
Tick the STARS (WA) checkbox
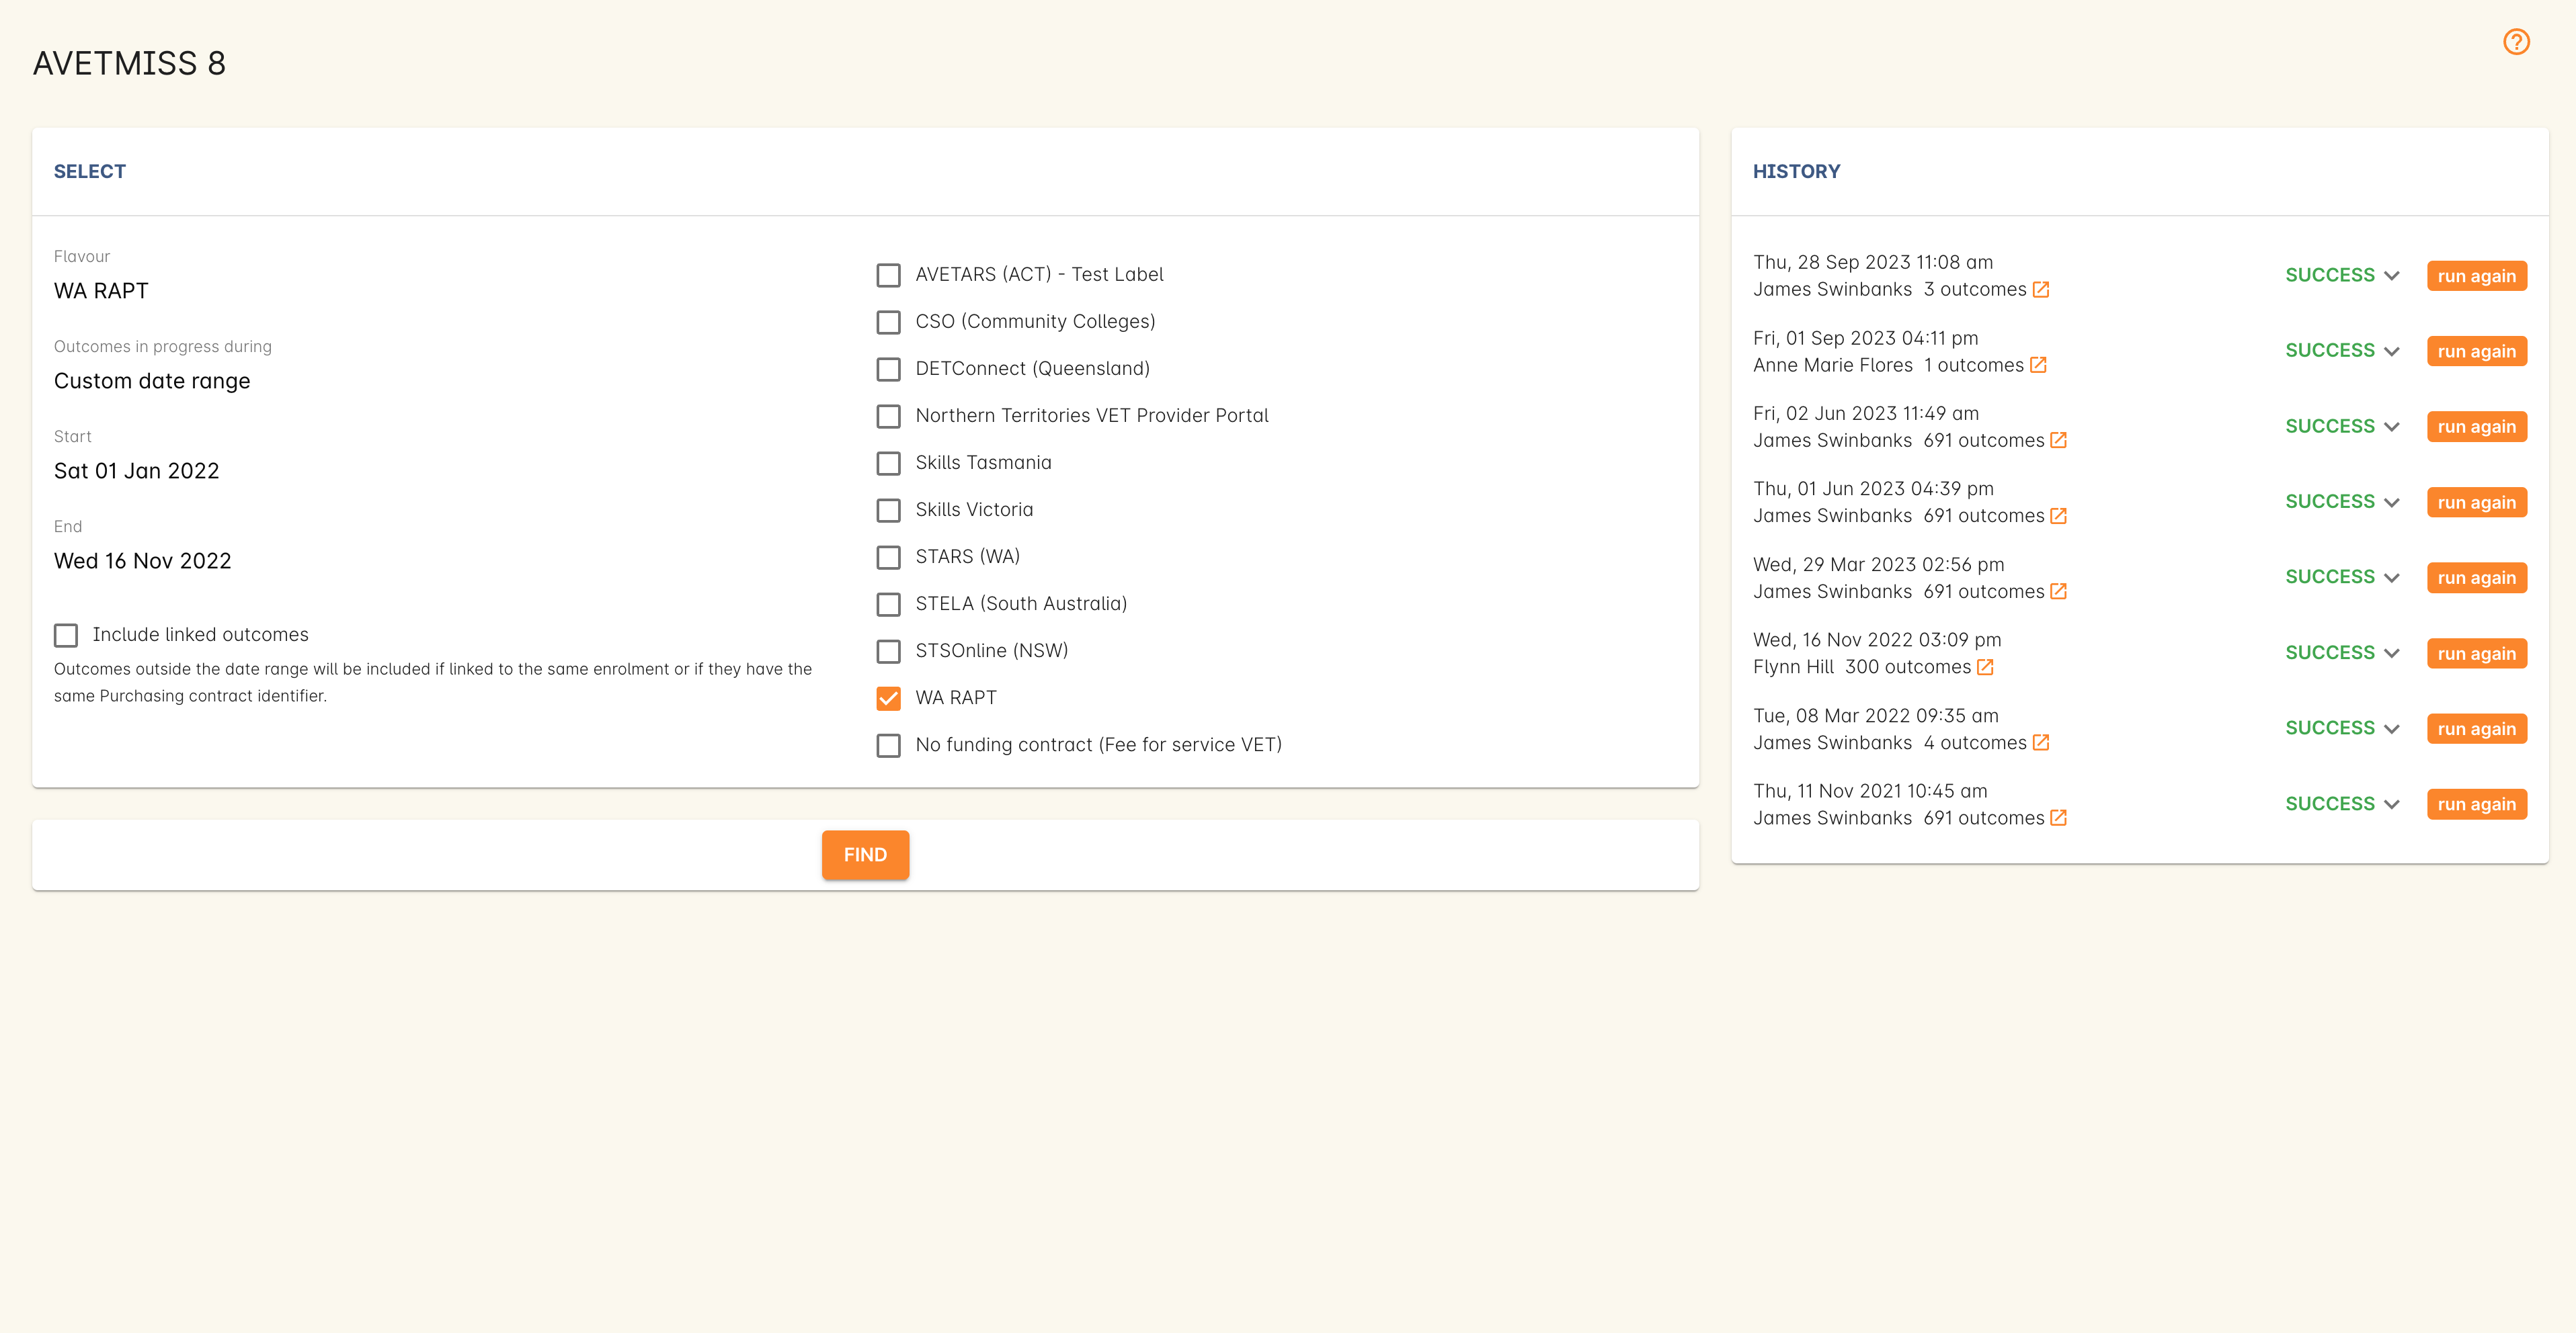(888, 556)
